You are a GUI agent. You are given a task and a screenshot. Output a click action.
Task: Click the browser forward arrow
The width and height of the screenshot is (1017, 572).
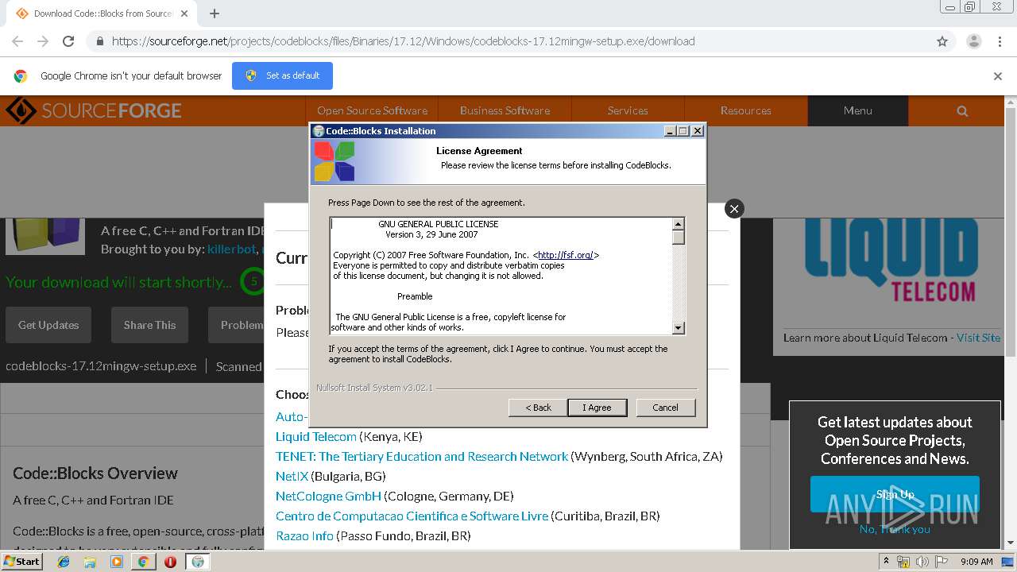coord(43,41)
